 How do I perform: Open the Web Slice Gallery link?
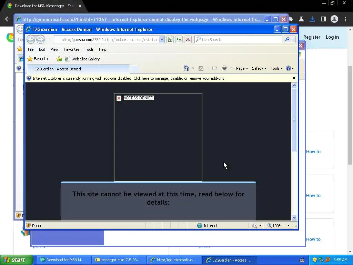pos(82,59)
